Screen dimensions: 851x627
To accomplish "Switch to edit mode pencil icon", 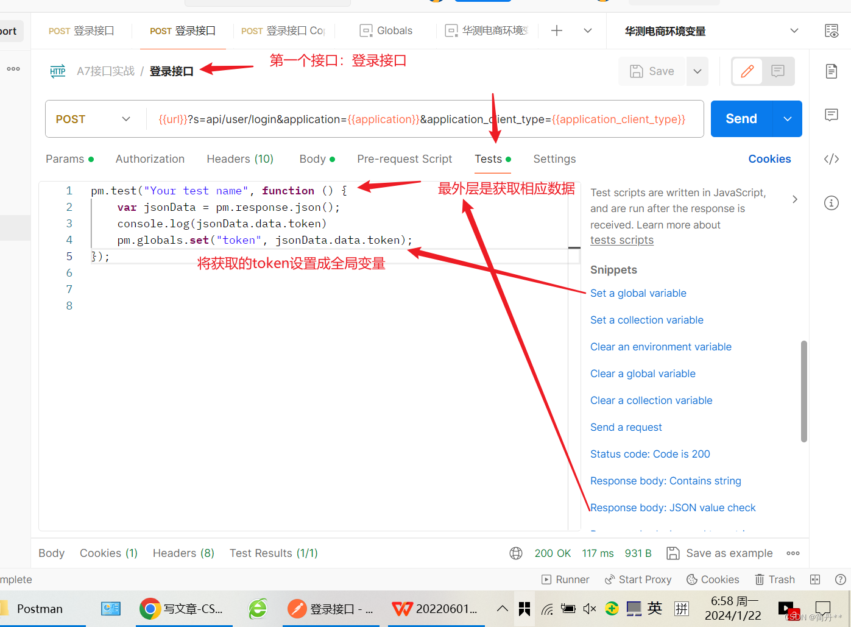I will coord(747,71).
